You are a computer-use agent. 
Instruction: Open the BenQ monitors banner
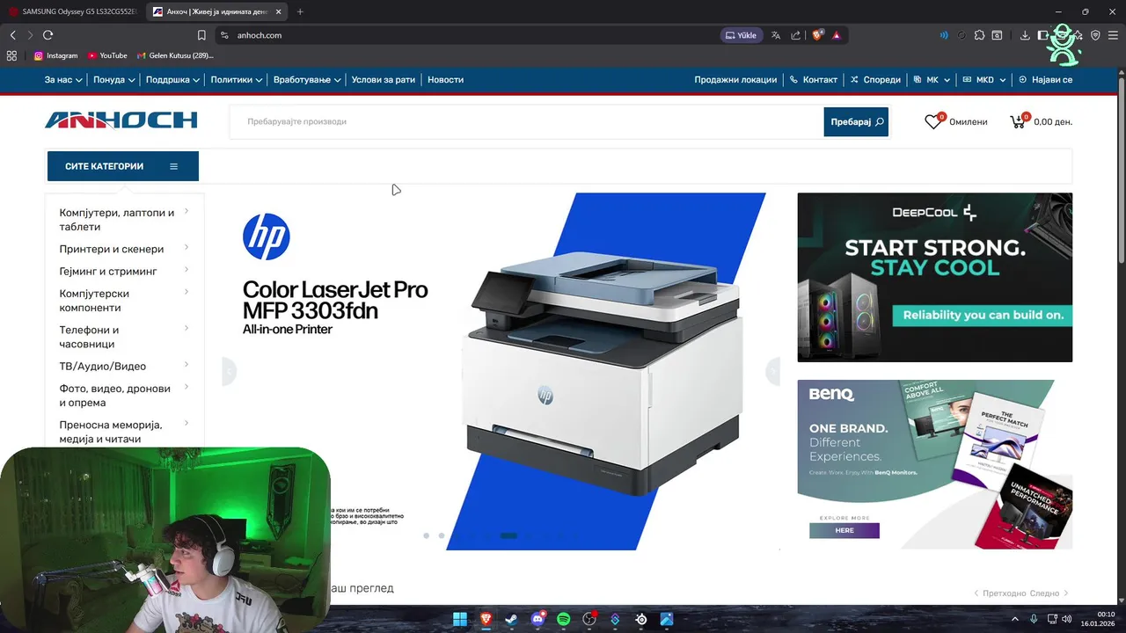tap(935, 464)
